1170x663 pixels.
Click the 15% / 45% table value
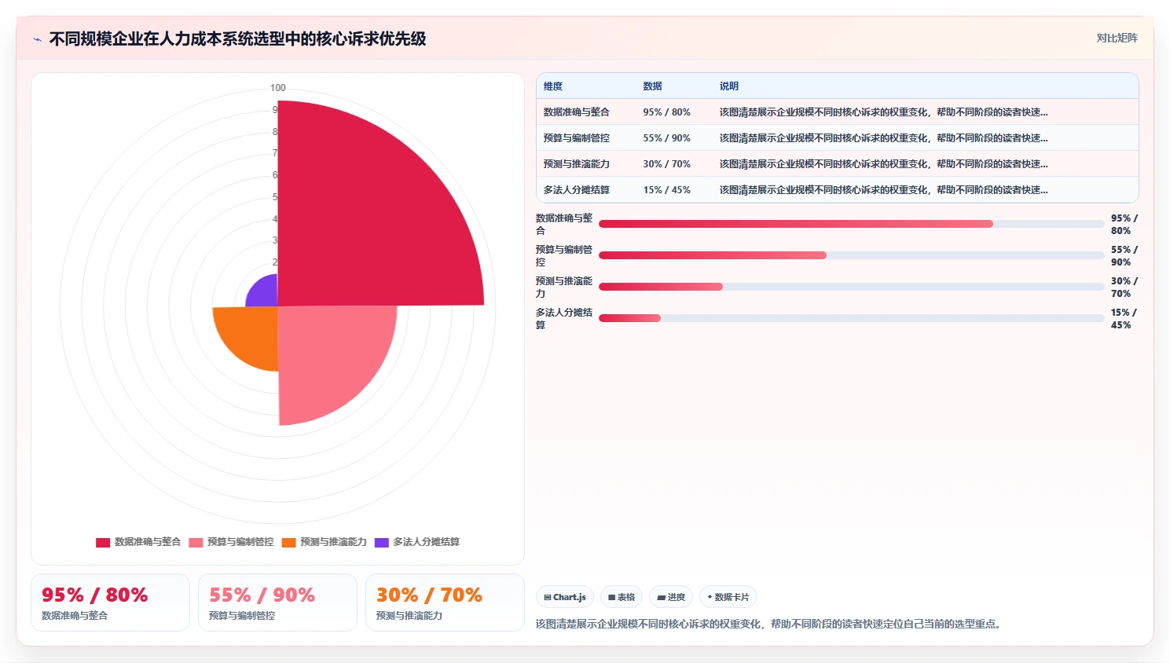tap(666, 190)
